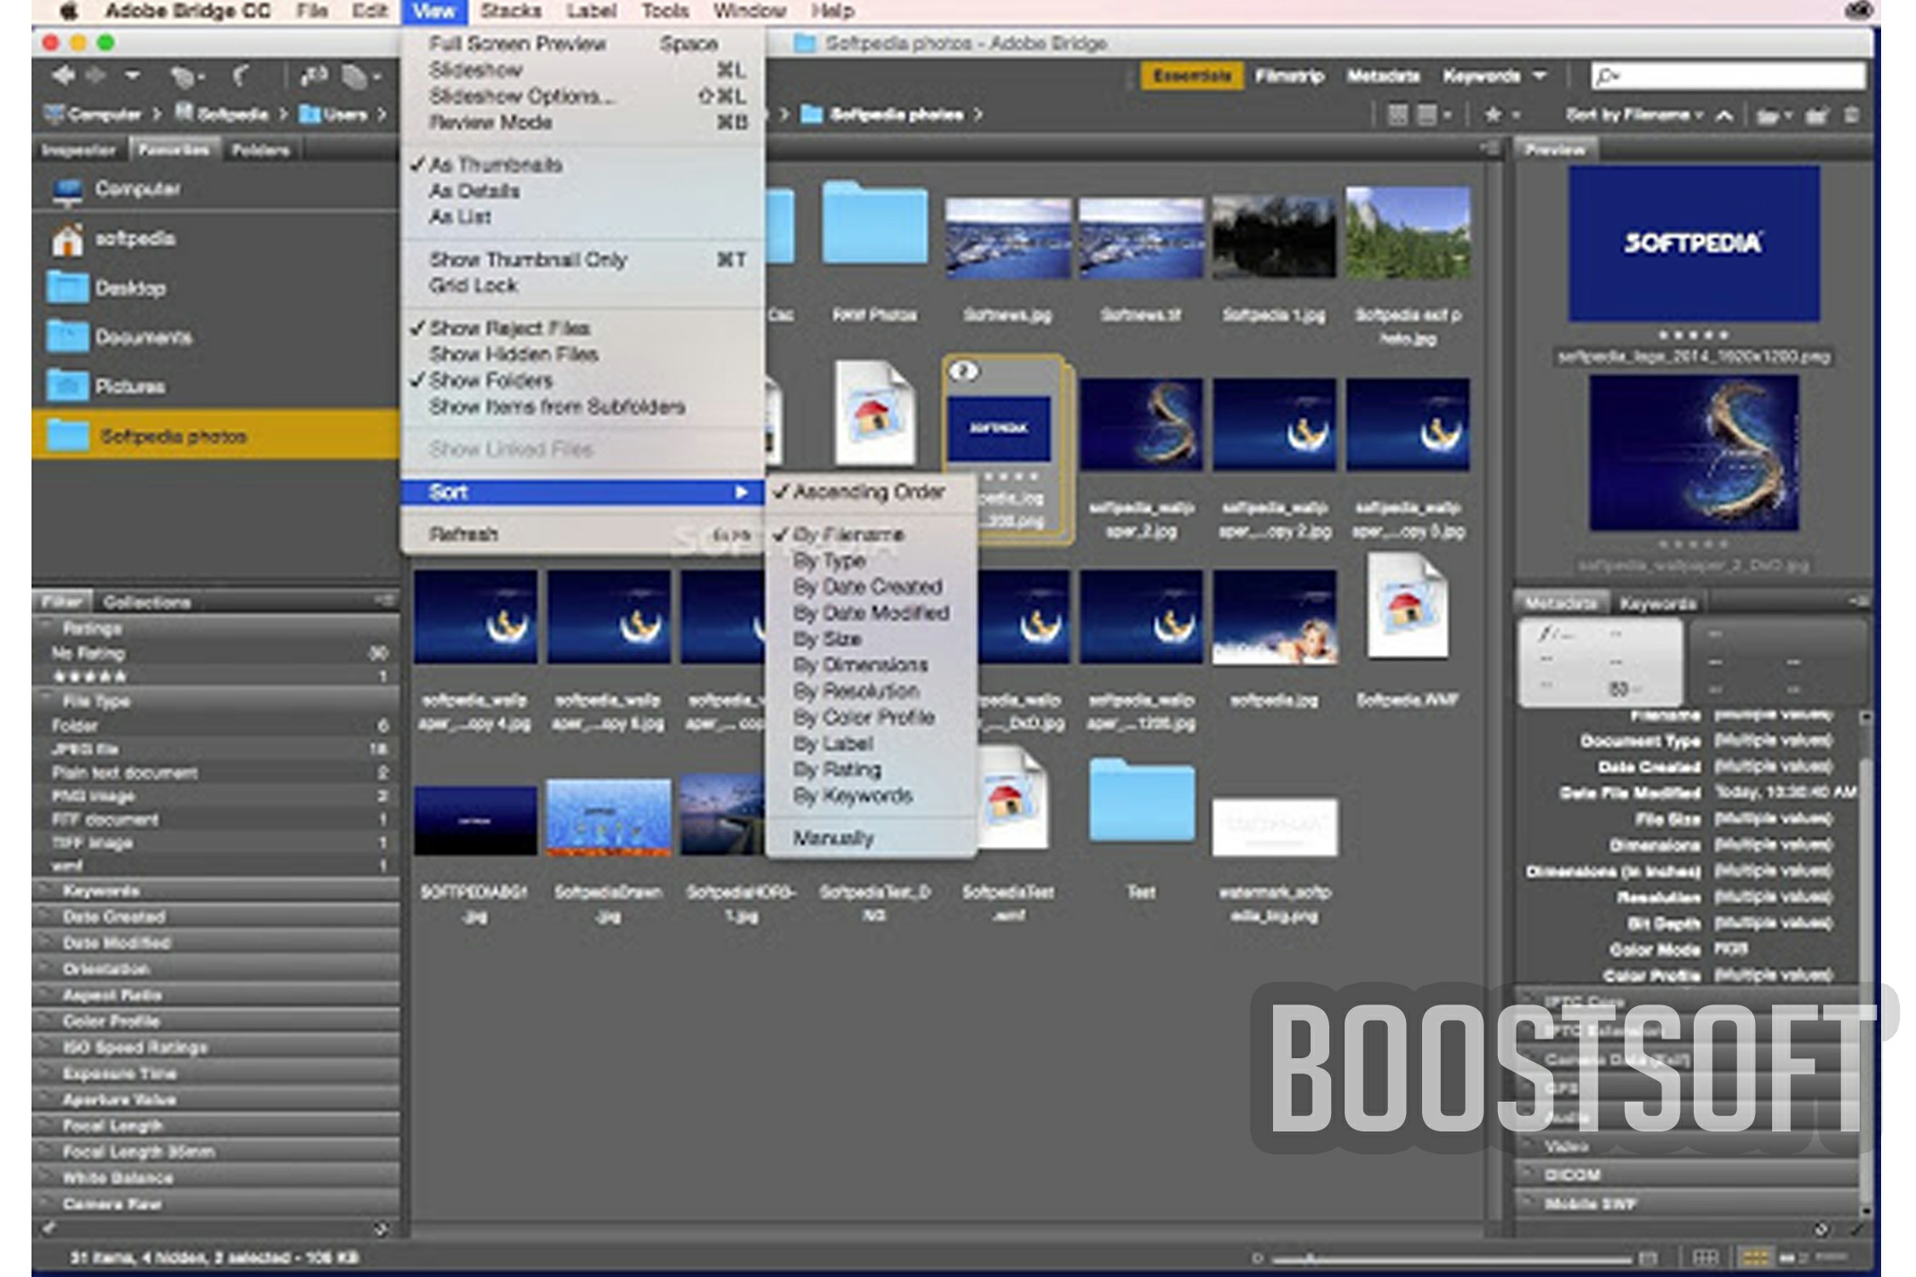Click the view content as thumbnails icon
1916x1277 pixels.
(1754, 1257)
